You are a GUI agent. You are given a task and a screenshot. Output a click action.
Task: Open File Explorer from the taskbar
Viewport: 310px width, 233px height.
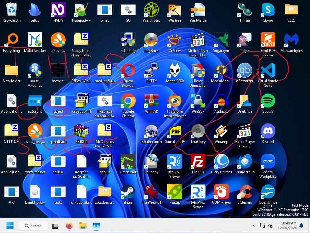83,226
